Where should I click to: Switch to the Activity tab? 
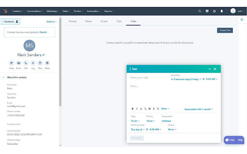tap(73, 21)
